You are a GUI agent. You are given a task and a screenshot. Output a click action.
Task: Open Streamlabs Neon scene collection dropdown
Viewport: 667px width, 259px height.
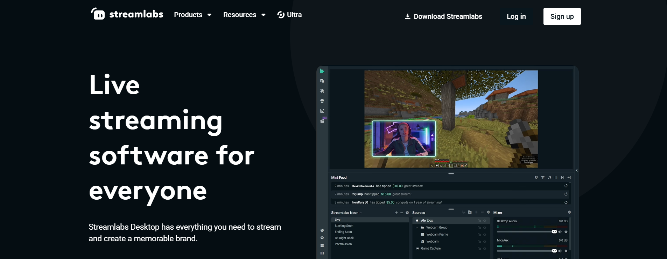[346, 213]
